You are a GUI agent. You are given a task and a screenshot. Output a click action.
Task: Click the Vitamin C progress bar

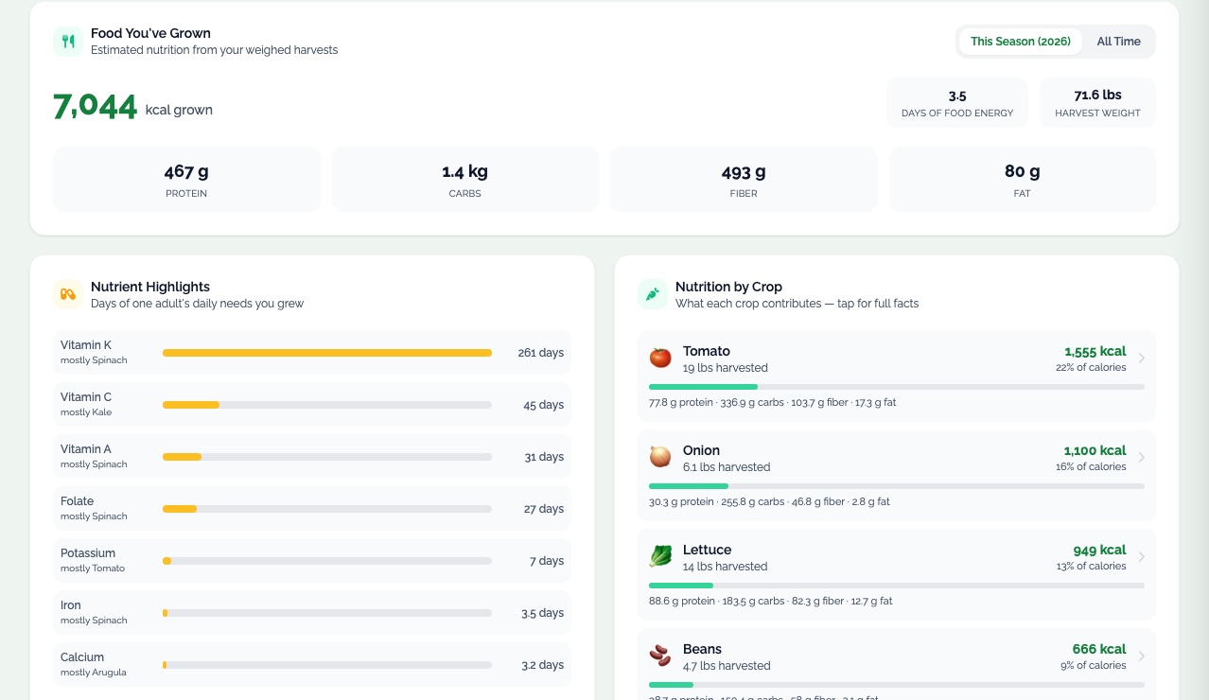coord(327,405)
